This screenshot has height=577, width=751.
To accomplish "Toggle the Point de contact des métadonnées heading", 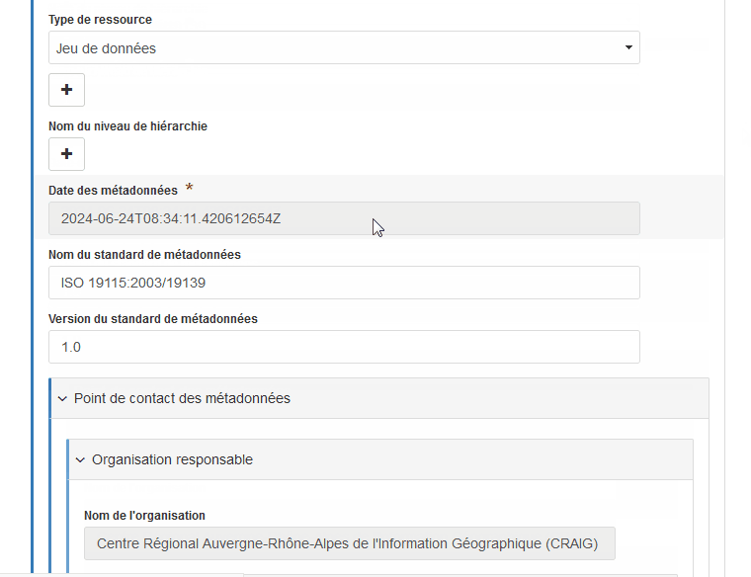I will [182, 399].
